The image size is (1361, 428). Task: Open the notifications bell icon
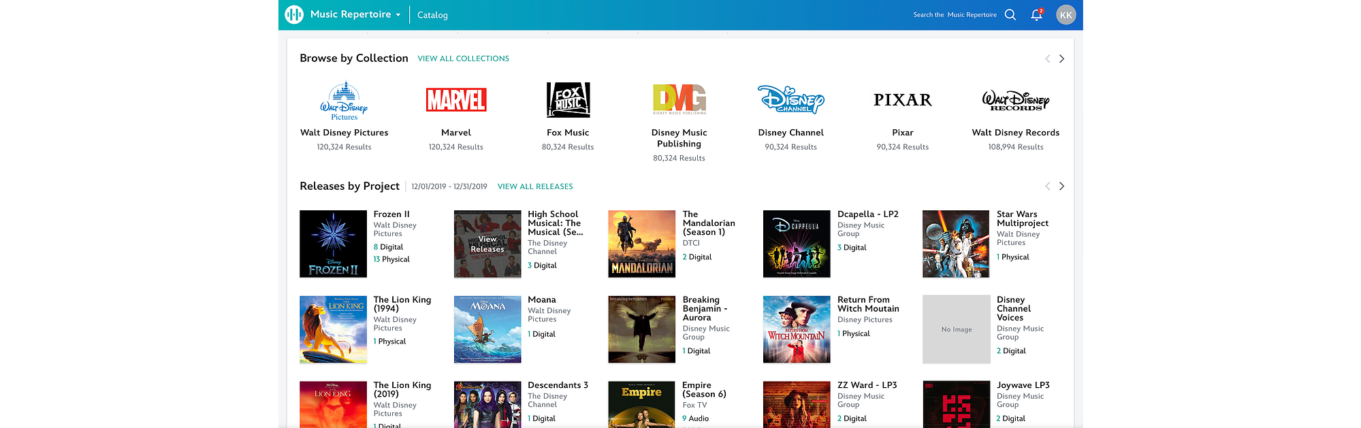1036,14
